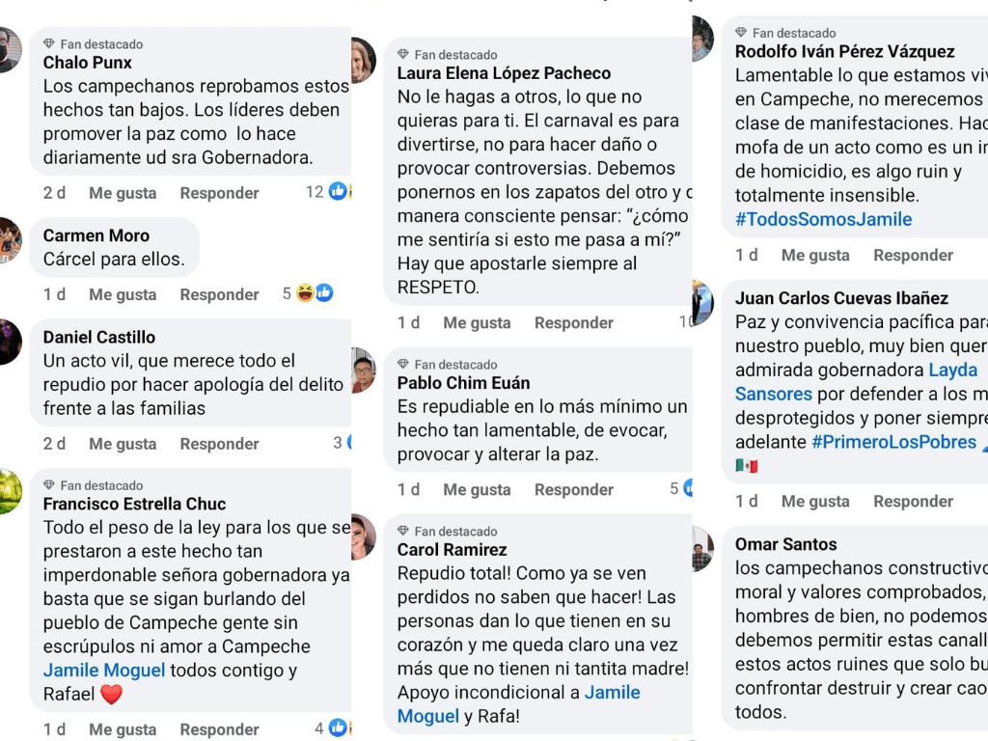The image size is (988, 741).
Task: Toggle Me gusta on Carmen Moro's comment
Action: 123,293
